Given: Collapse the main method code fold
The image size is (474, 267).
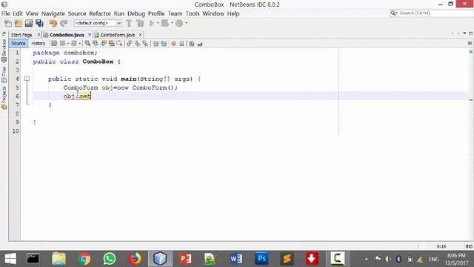Looking at the screenshot, I should tap(27, 79).
